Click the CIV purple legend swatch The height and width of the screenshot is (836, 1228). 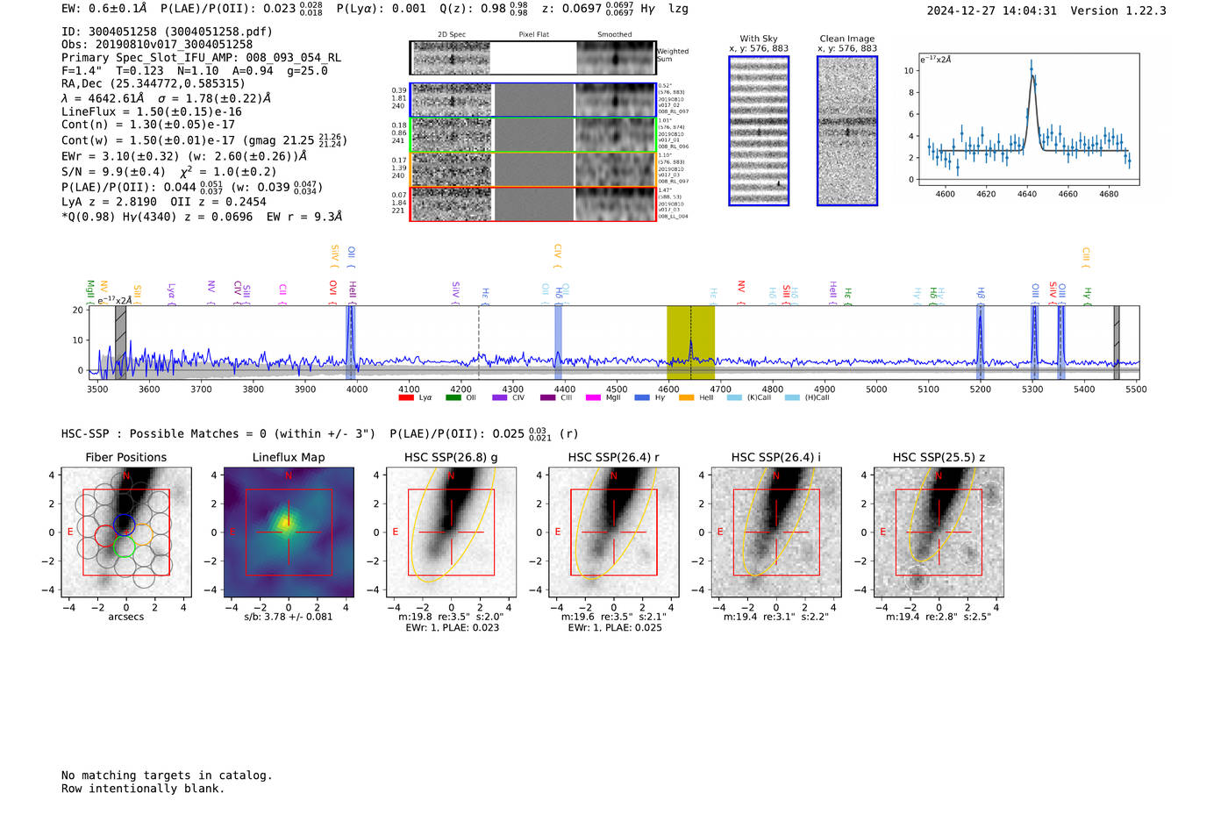click(500, 397)
